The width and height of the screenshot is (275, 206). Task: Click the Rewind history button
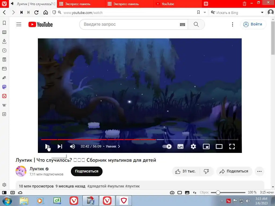pos(21,12)
